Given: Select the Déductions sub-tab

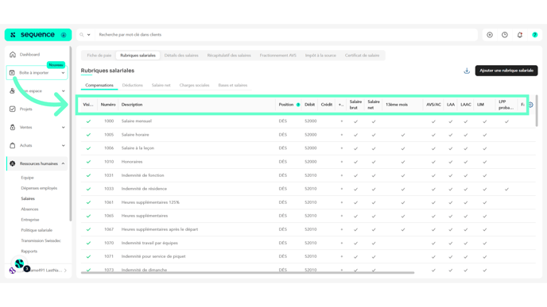Looking at the screenshot, I should tap(133, 86).
